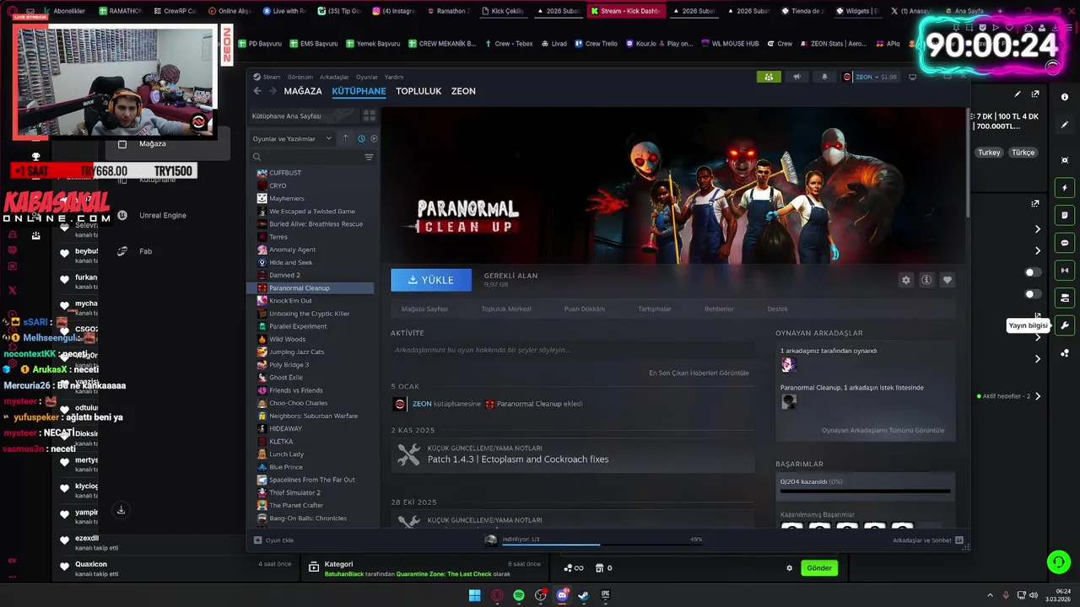Open the lightning bolt quick actions icon
This screenshot has height=607, width=1080.
point(1064,187)
